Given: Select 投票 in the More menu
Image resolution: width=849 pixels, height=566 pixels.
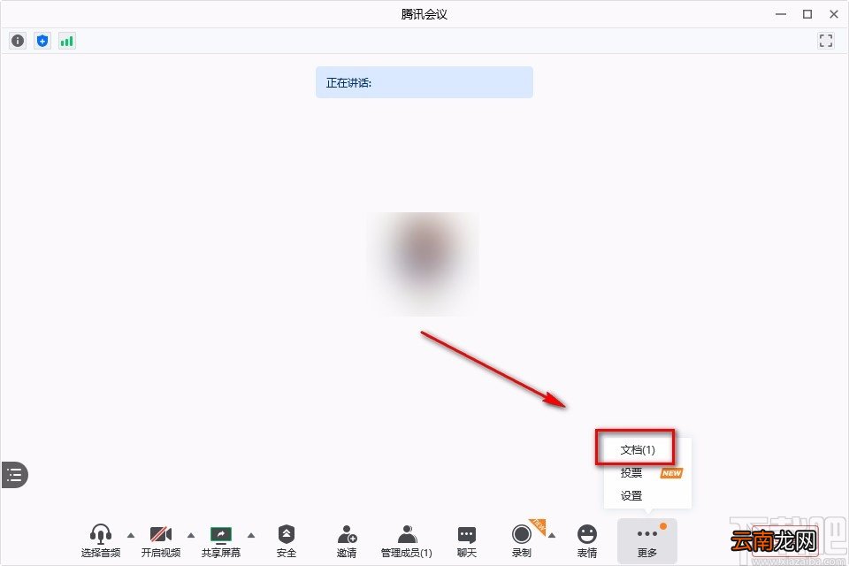Looking at the screenshot, I should point(631,473).
